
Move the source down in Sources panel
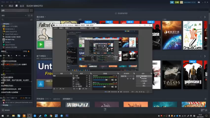pos(86,89)
